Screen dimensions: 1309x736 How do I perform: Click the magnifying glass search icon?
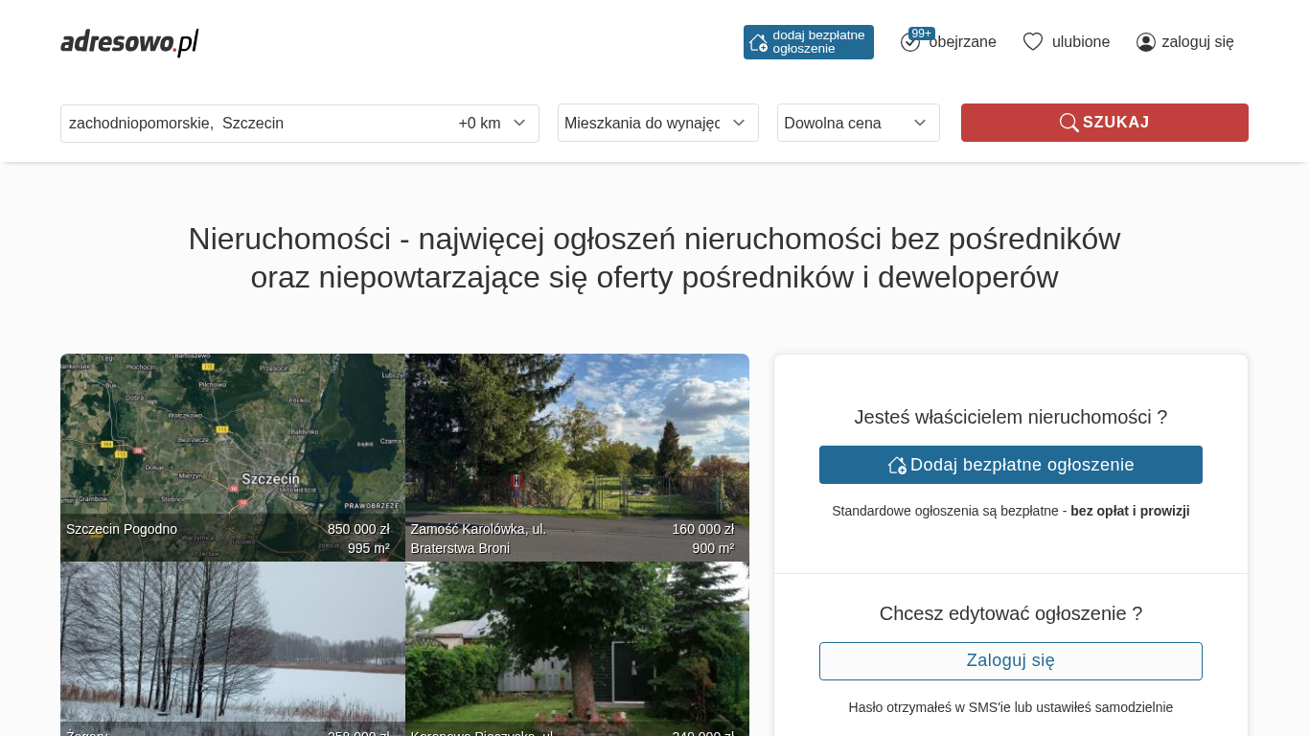coord(1068,123)
